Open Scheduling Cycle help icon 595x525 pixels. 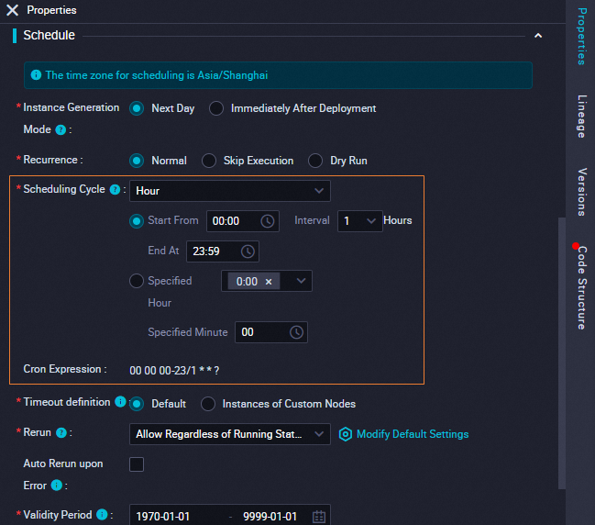(115, 189)
